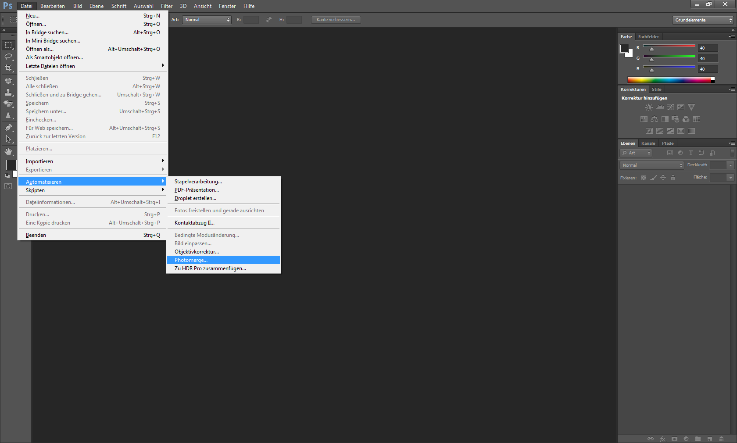Screen dimensions: 737x443
Task: Open the layer blend mode Normal dropdown
Action: pyautogui.click(x=652, y=165)
